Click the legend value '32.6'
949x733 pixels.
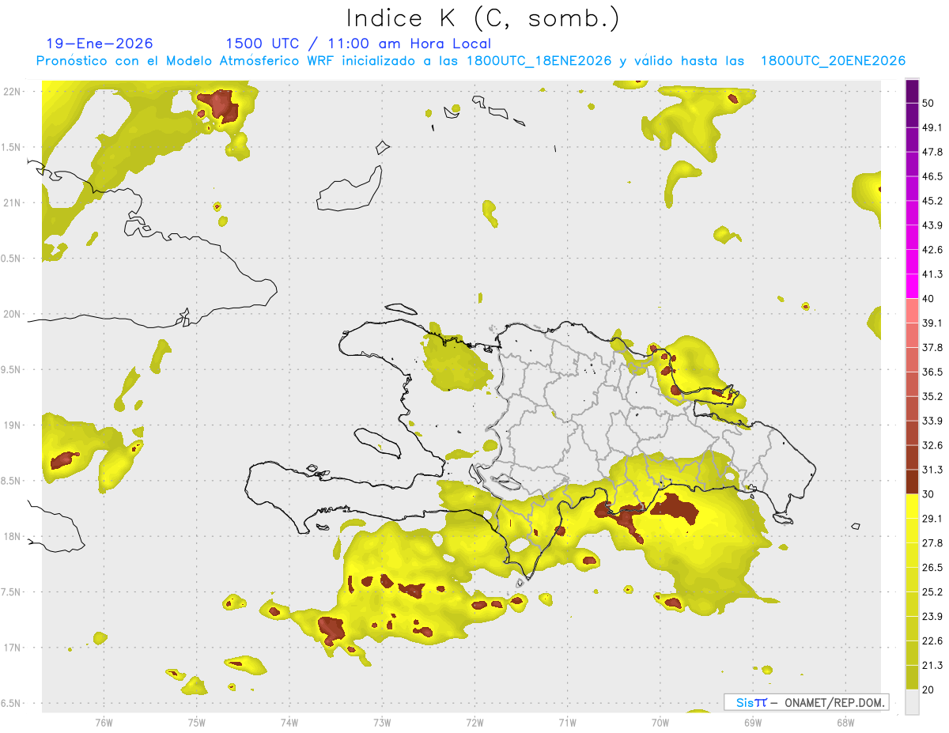[x=932, y=445]
